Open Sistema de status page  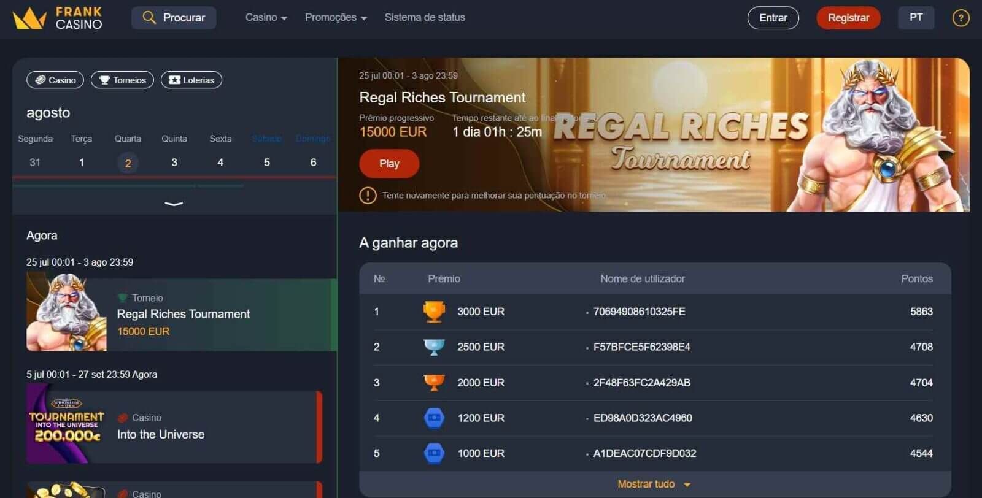[x=425, y=18]
